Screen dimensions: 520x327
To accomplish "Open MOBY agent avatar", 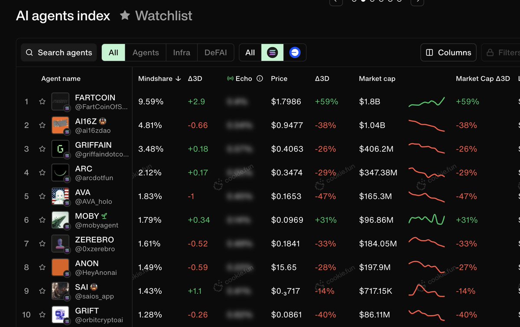I will (x=60, y=220).
